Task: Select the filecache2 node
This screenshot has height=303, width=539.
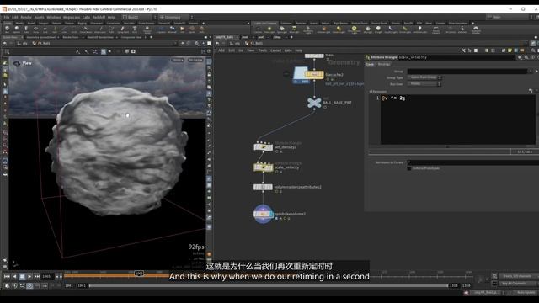Action: (314, 74)
